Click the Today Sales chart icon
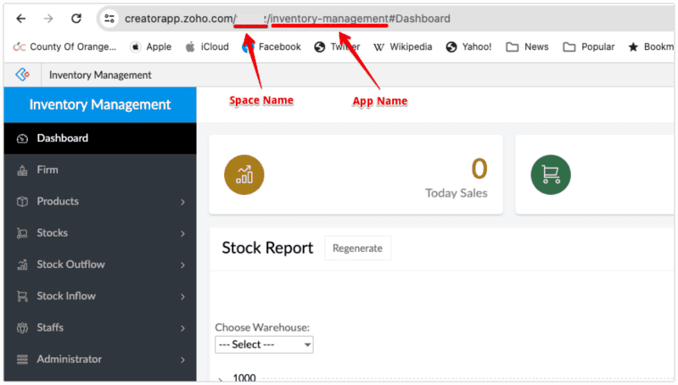The width and height of the screenshot is (678, 385). (x=244, y=175)
